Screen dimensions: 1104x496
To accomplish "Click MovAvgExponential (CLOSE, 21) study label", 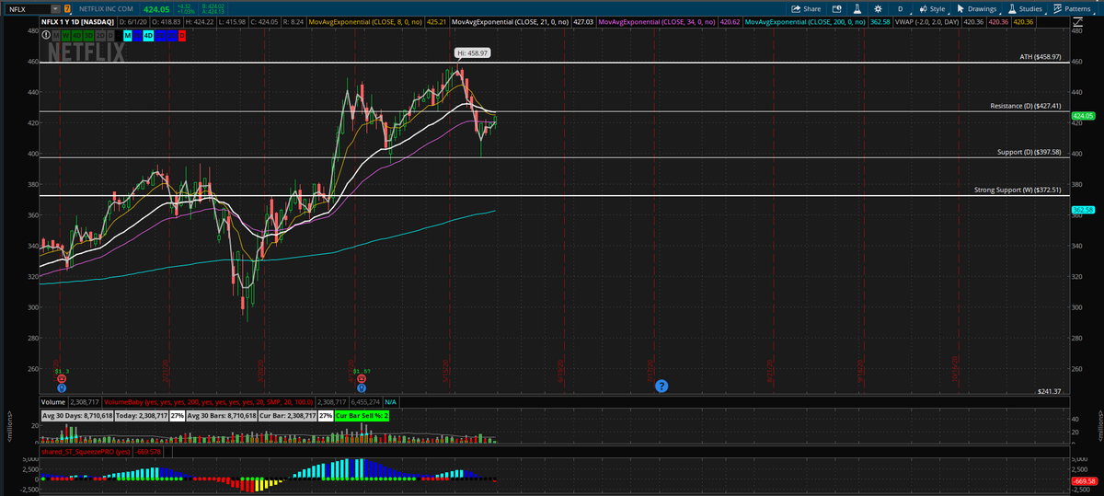I will pos(510,22).
